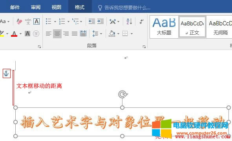Image resolution: width=232 pixels, height=141 pixels.
Task: Open the Aa change case dropdown
Action: 5,21
